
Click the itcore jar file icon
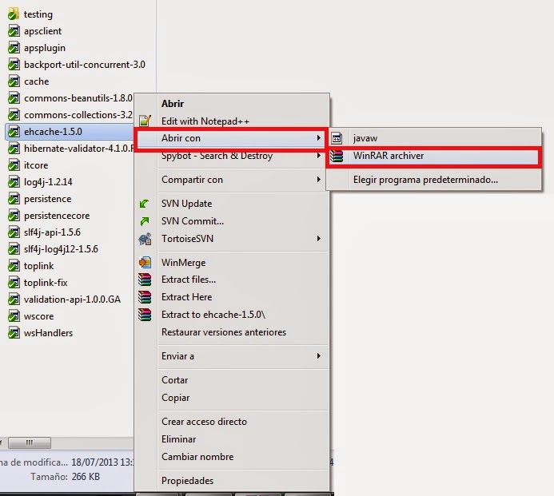(x=14, y=165)
